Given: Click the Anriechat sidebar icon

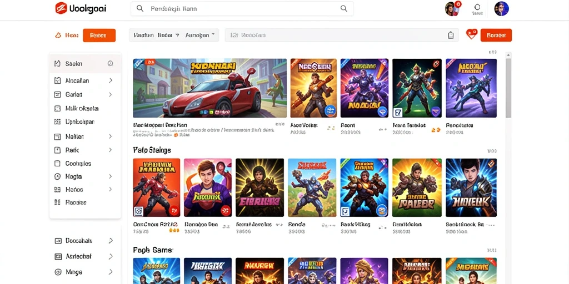Looking at the screenshot, I should coord(58,256).
